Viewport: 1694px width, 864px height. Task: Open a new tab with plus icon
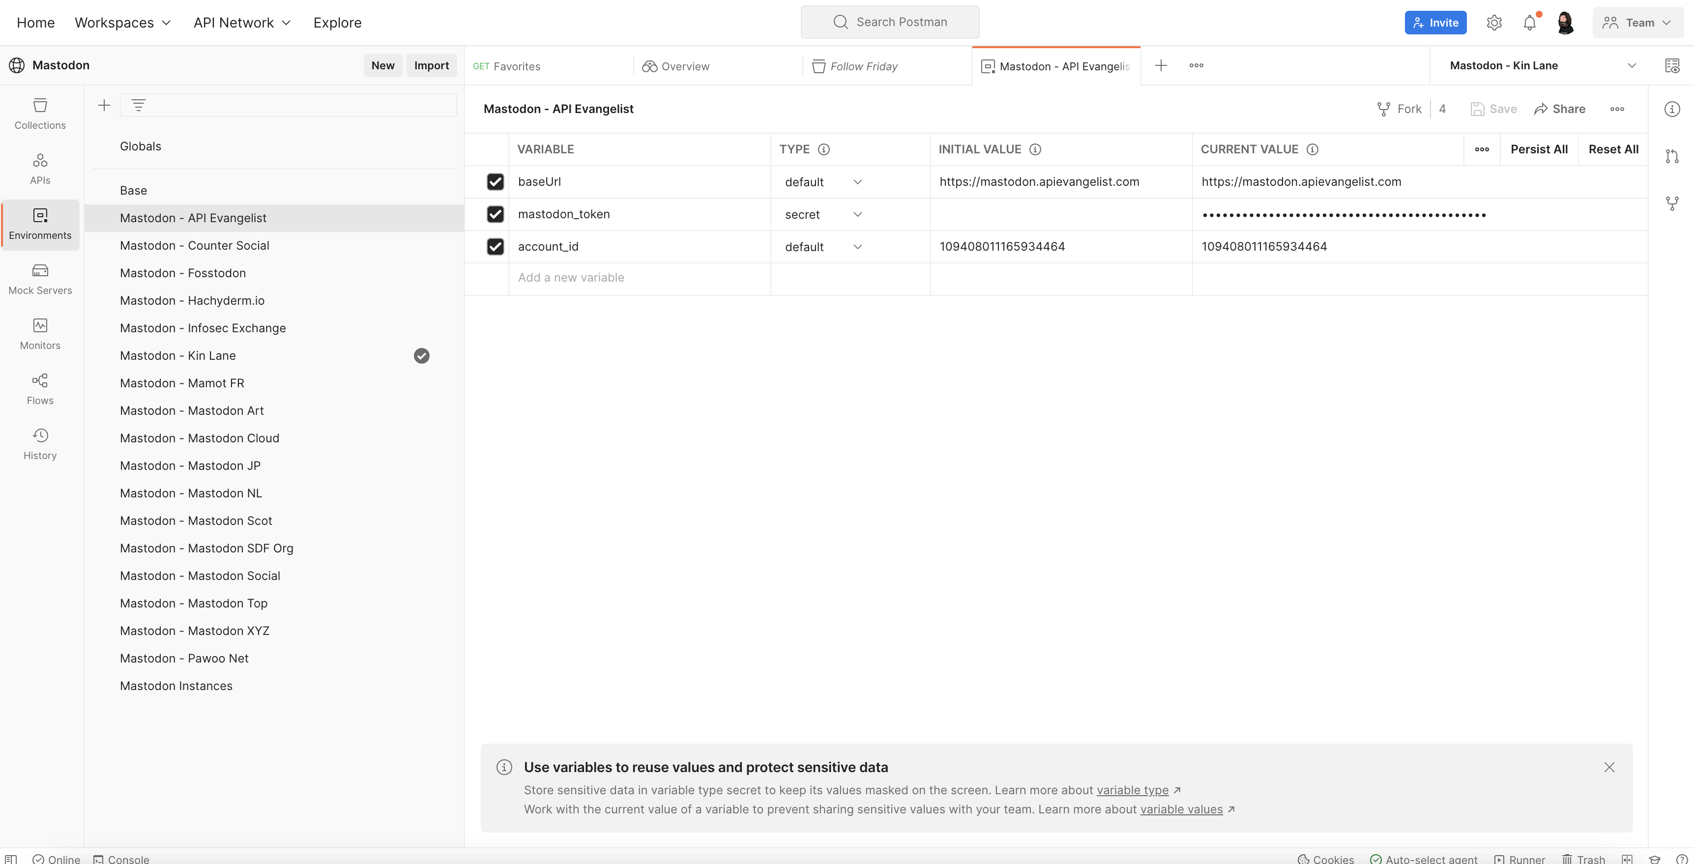pyautogui.click(x=1161, y=65)
